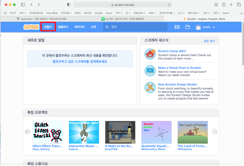
Task: Select the Scratch - Imagine, Program, Share tab
Action: pos(204,19)
